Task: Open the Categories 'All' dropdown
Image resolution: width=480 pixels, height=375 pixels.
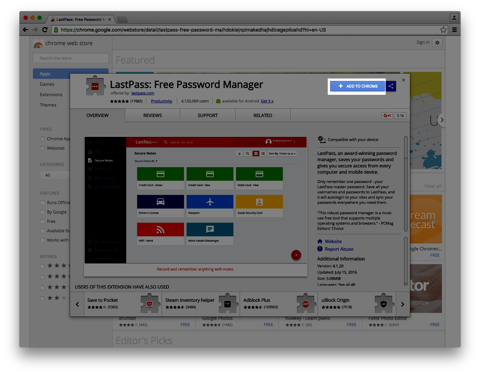Action: pyautogui.click(x=55, y=175)
